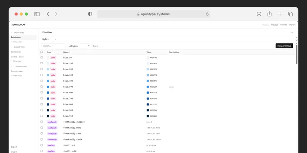Image resolution: width=307 pixels, height=153 pixels.
Task: Click the New primitive button
Action: 284,46
